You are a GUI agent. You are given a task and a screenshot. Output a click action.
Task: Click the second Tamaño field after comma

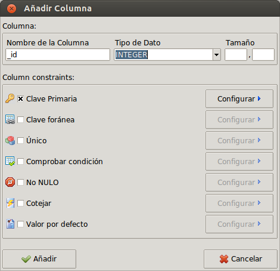pos(263,54)
